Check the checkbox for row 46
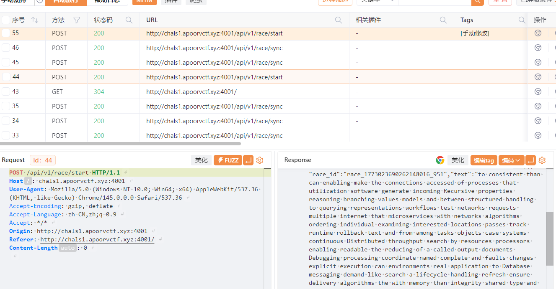 click(6, 48)
